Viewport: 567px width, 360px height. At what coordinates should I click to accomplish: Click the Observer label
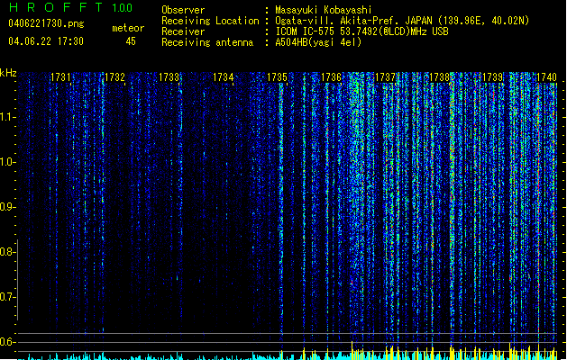click(183, 10)
